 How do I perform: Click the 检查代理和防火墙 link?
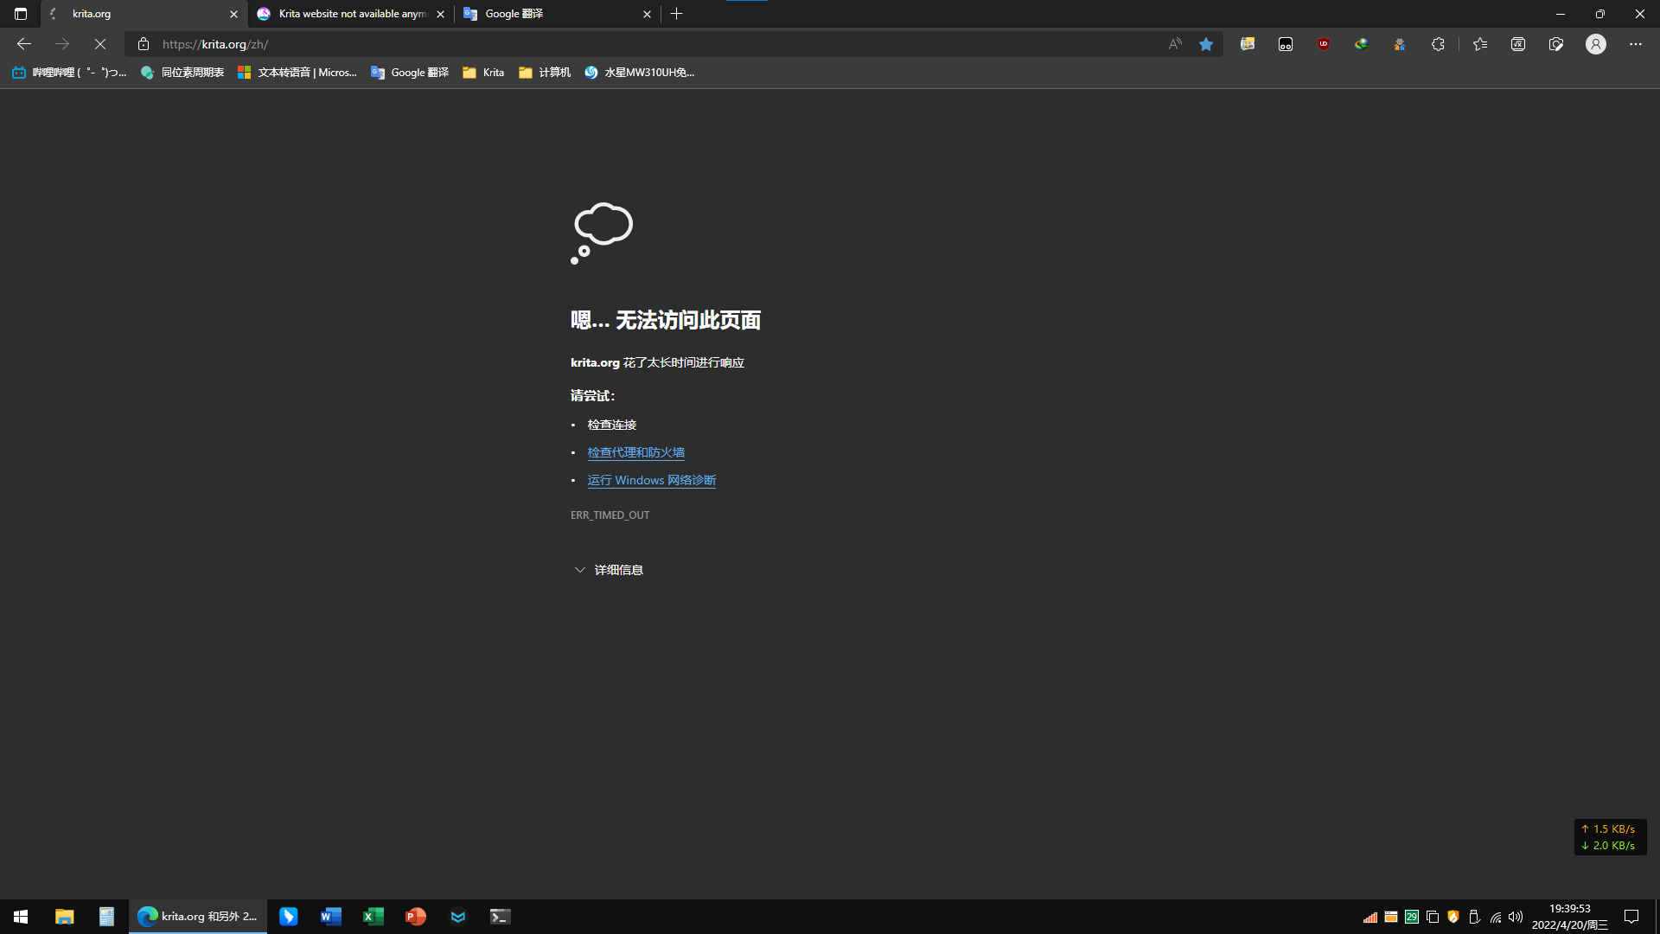(x=635, y=452)
